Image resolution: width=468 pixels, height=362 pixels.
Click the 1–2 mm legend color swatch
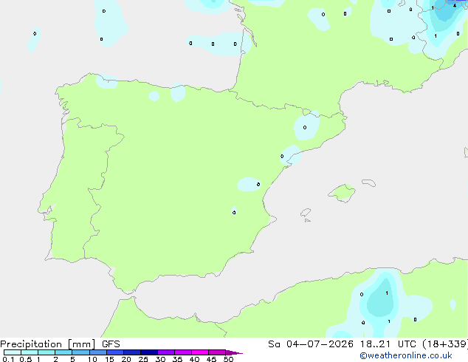47,352
